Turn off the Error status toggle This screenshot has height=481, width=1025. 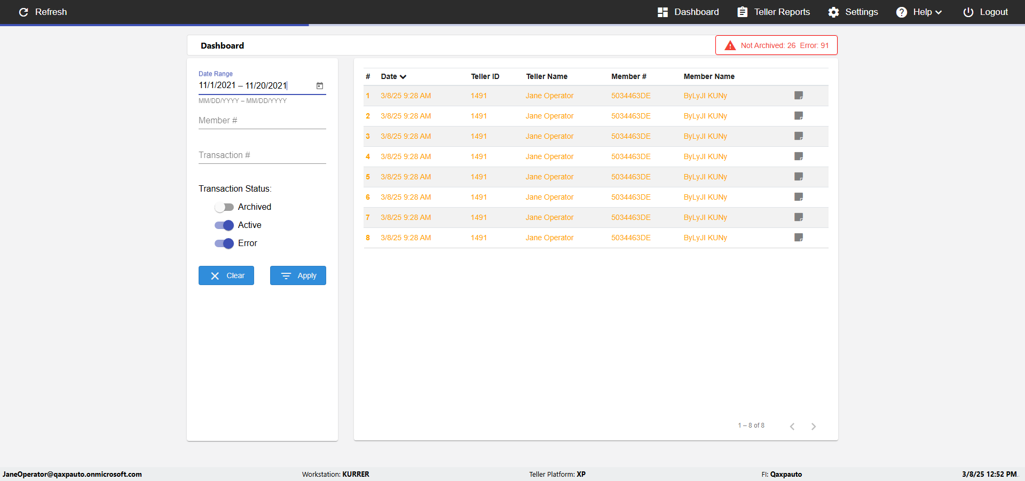pyautogui.click(x=224, y=243)
